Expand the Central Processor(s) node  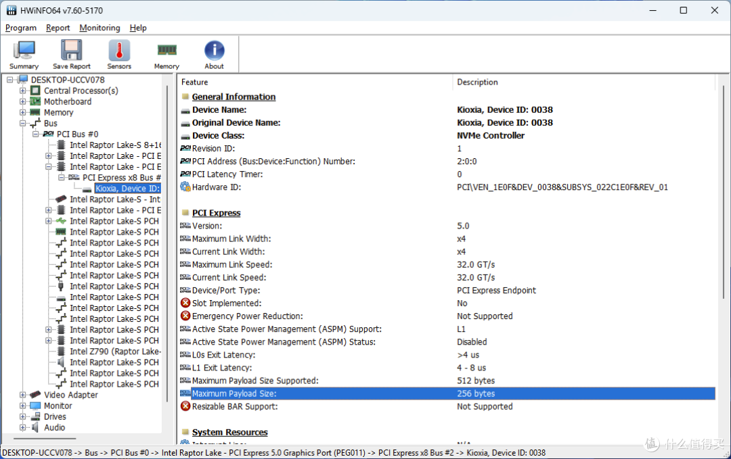tap(22, 91)
